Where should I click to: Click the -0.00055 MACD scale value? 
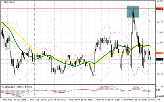pyautogui.click(x=160, y=96)
